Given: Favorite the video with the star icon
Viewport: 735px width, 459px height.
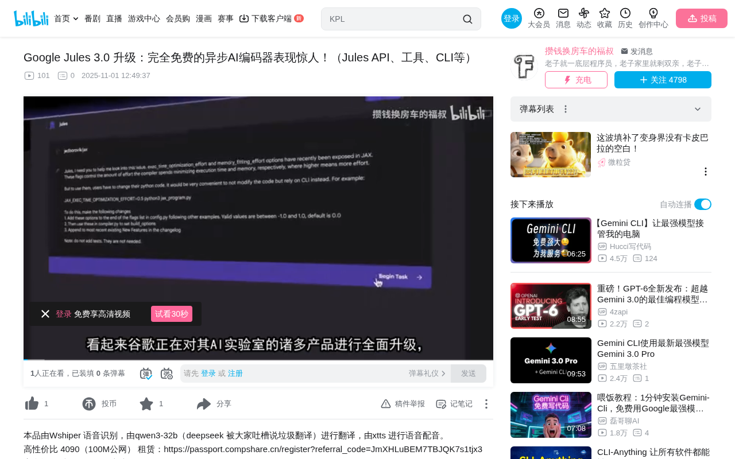Looking at the screenshot, I should click(x=146, y=404).
